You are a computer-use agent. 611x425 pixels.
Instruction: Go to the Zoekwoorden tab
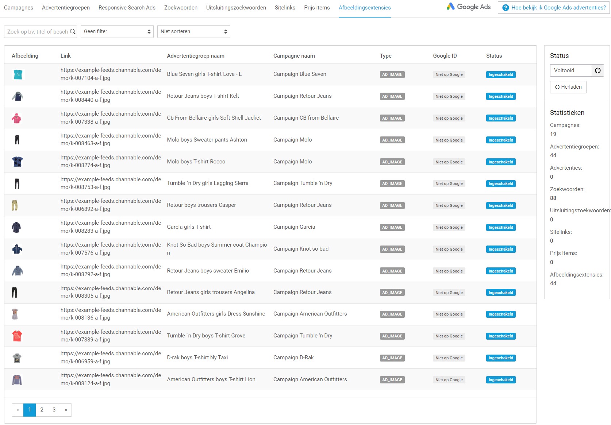181,8
